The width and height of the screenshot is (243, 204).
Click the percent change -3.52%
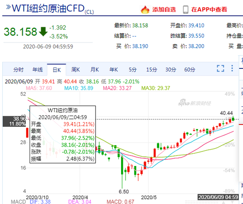tap(59, 36)
